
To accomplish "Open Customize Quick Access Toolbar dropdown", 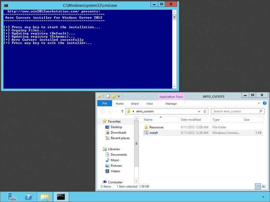I will 119,97.
